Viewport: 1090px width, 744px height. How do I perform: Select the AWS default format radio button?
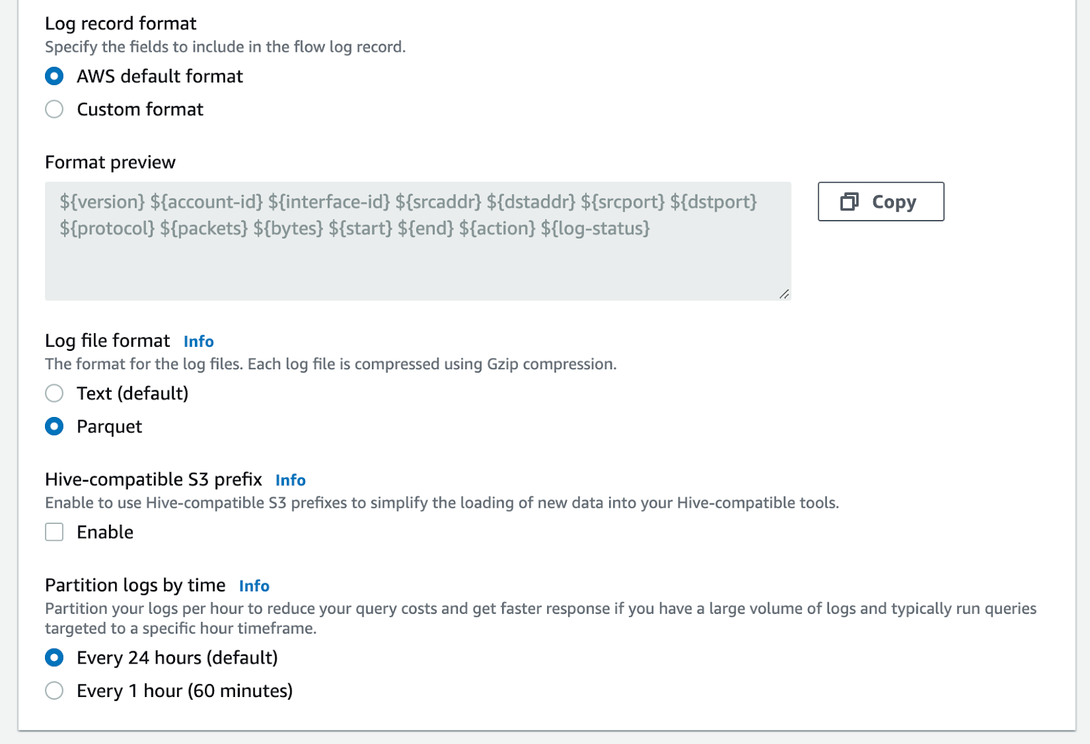[x=54, y=76]
